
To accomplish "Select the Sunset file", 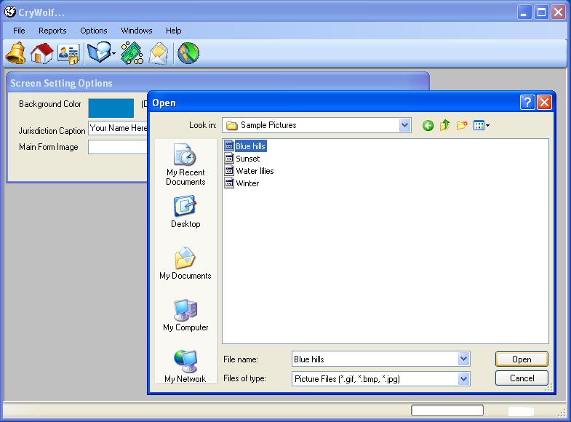I will click(242, 159).
